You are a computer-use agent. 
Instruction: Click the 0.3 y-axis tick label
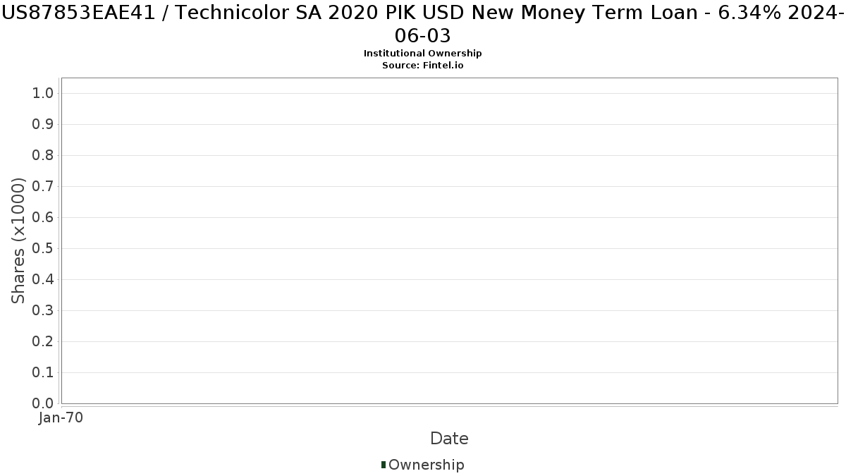pos(43,311)
